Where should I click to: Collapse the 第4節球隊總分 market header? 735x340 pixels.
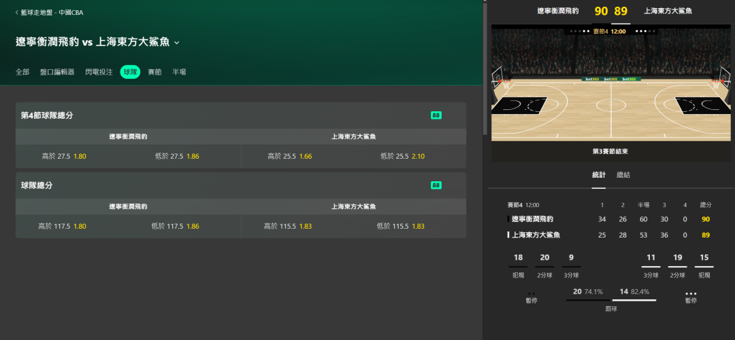tap(241, 115)
